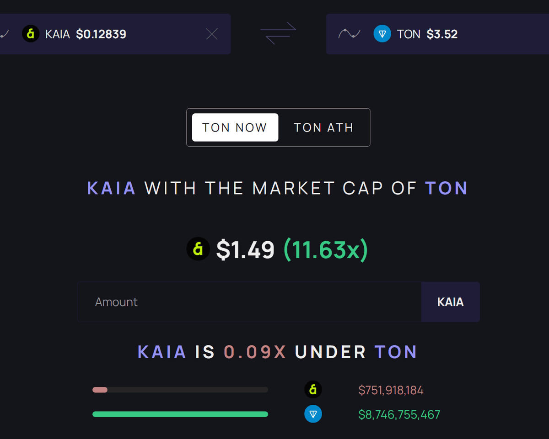Switch to the TON ATH option

pos(323,127)
